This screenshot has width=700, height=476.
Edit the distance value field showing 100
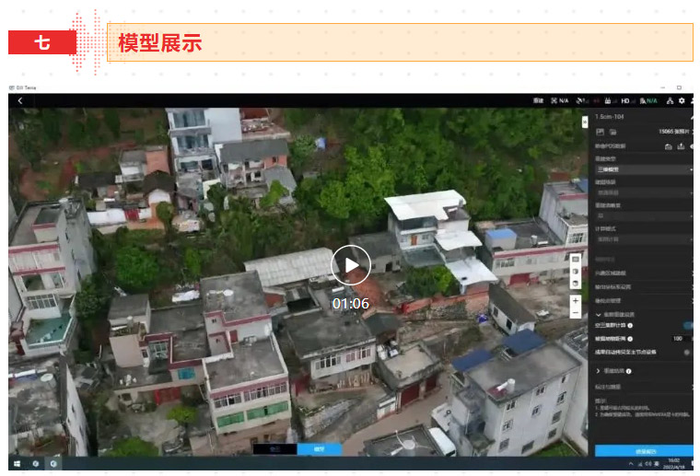click(678, 338)
